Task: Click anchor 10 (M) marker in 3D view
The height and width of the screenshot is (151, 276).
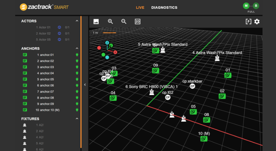Action: coord(204,139)
